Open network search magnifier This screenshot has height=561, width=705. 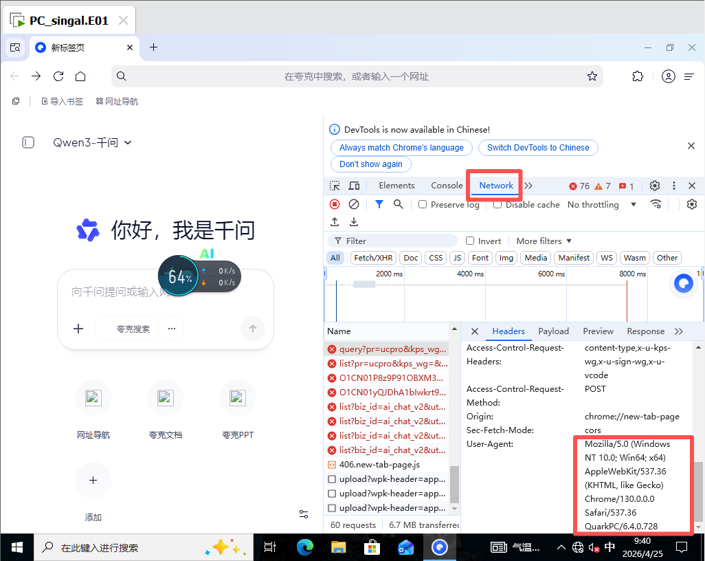(398, 204)
